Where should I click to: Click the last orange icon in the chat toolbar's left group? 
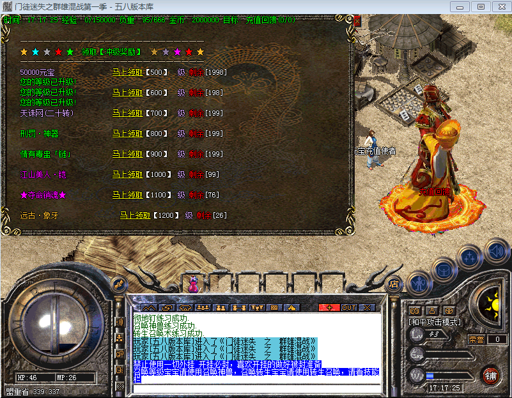291,308
